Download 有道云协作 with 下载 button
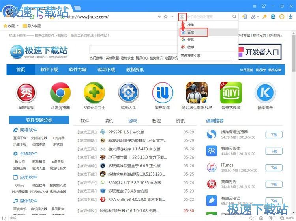The width and height of the screenshot is (296, 221). 274,151
